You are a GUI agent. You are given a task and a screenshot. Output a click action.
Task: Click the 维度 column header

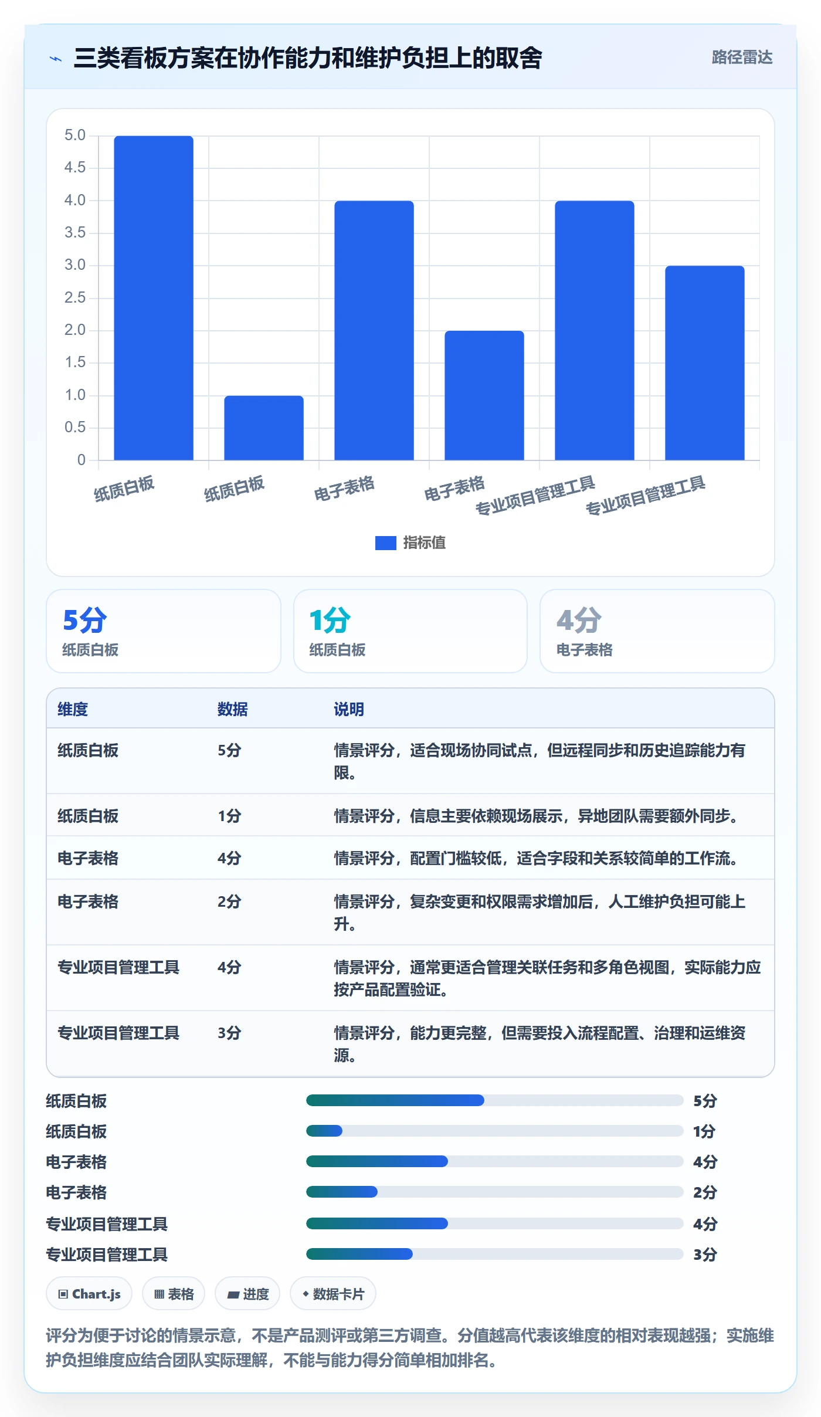[73, 709]
